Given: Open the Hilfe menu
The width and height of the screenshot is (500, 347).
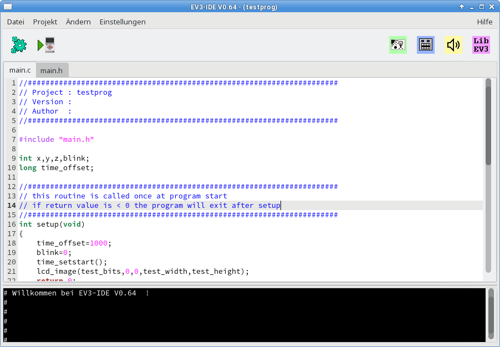Looking at the screenshot, I should (x=484, y=22).
